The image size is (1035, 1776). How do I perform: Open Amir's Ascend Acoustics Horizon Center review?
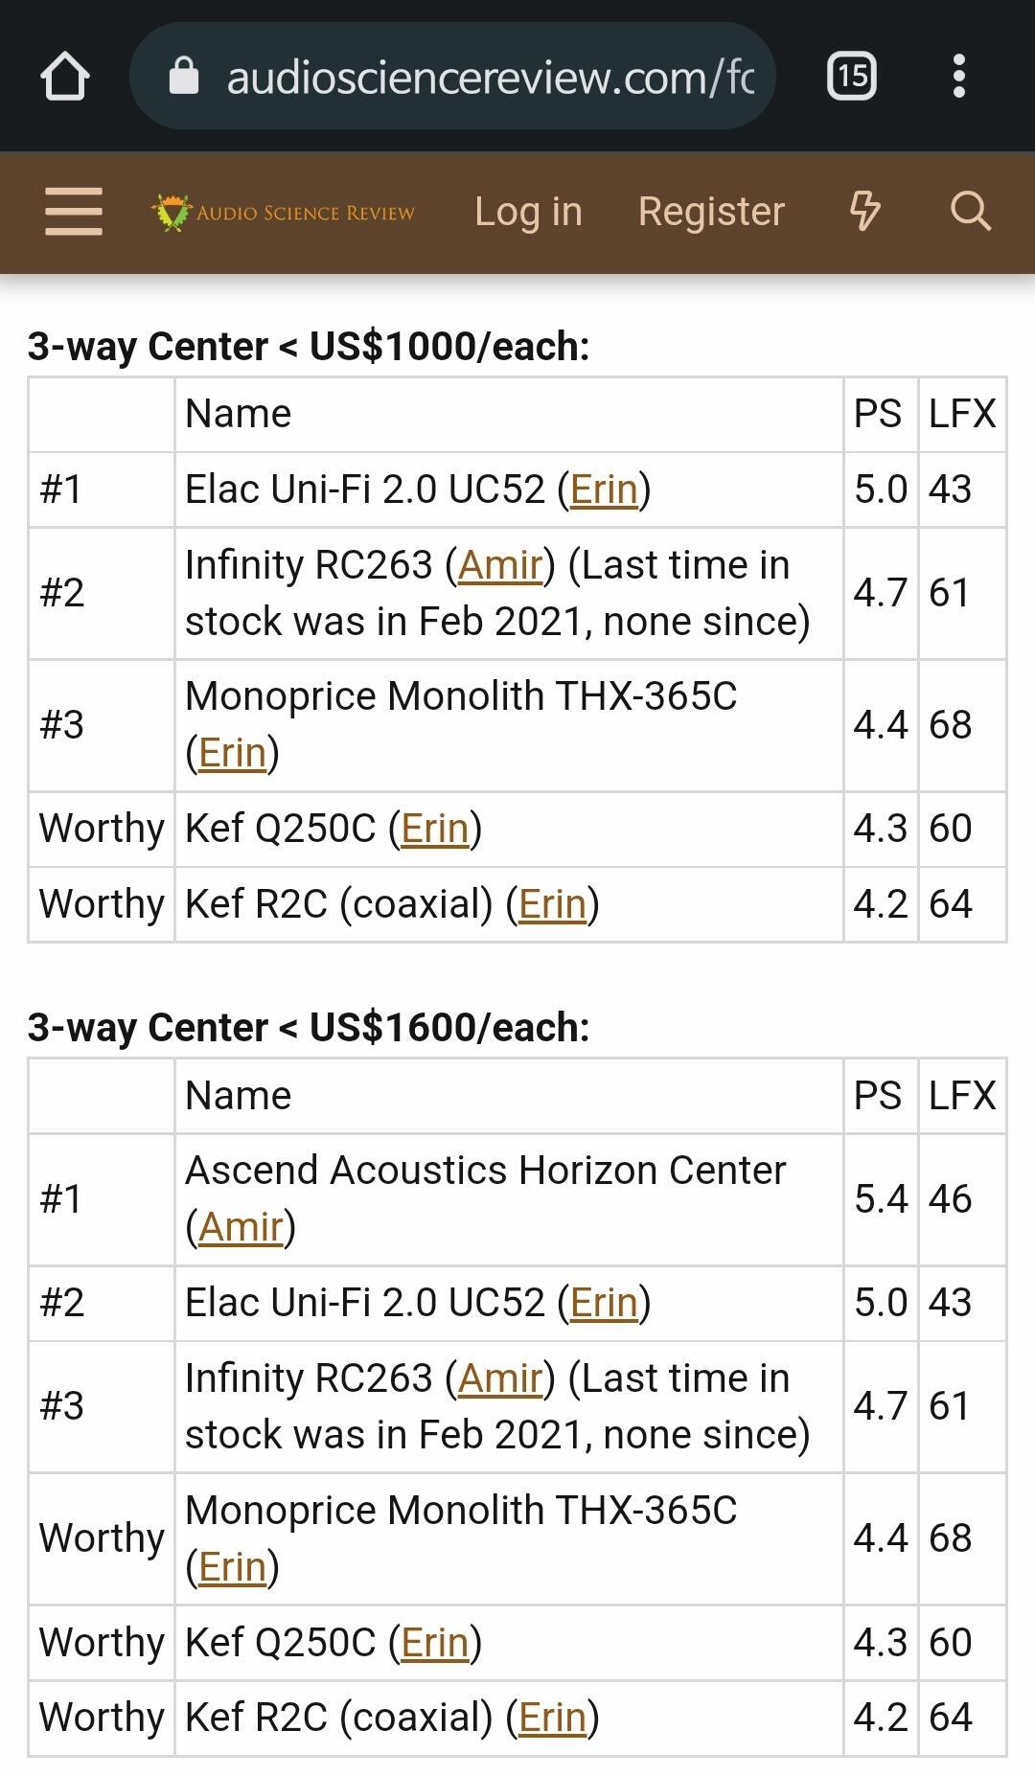click(x=241, y=1227)
